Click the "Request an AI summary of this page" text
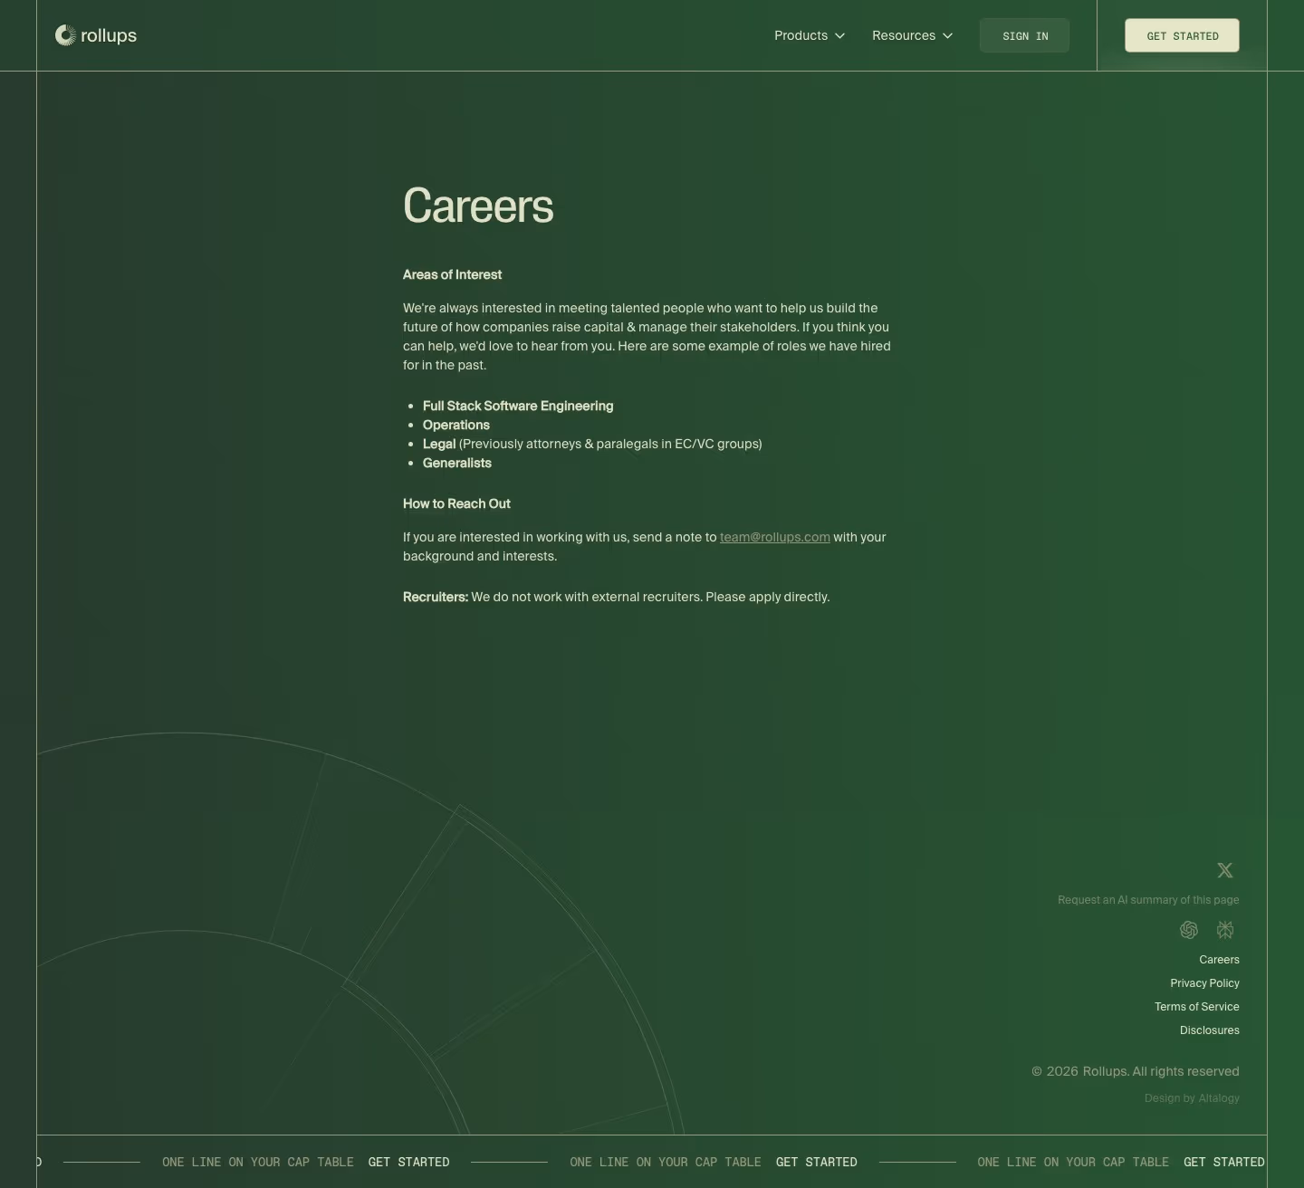 coord(1148,900)
